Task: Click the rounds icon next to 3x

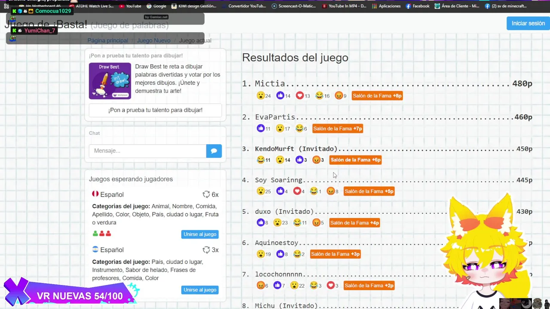Action: [x=206, y=250]
